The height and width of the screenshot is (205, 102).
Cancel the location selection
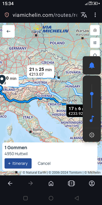[44, 163]
